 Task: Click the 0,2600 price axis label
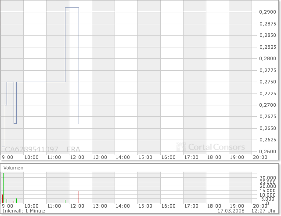[x=267, y=151]
